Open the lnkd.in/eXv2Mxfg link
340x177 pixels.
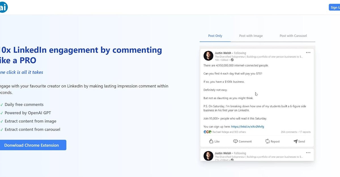coord(248,127)
